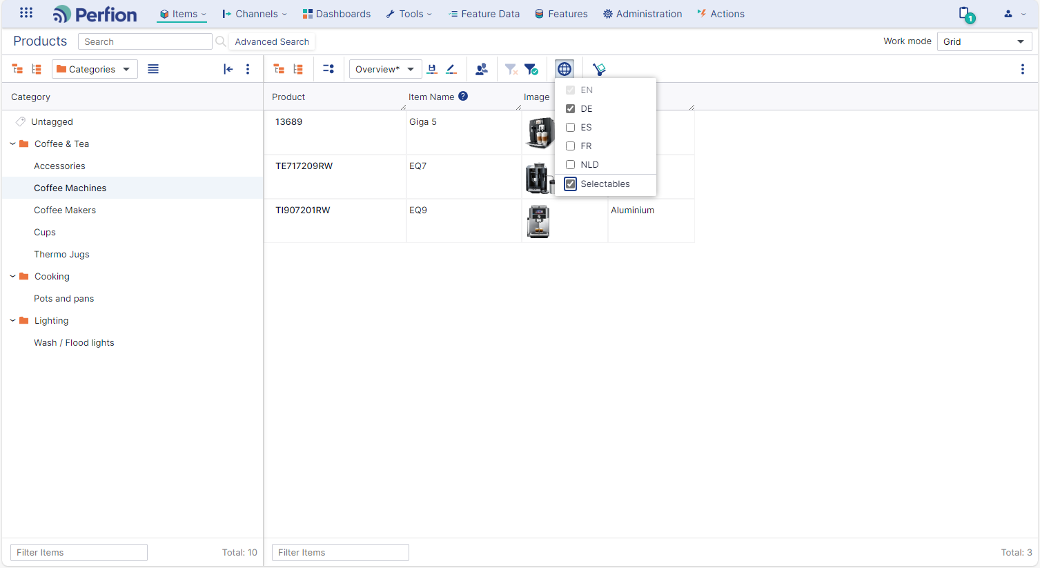Uncheck the DE language checkbox

pos(570,108)
